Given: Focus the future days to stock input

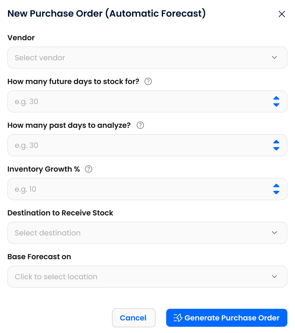Looking at the screenshot, I should 133,101.
